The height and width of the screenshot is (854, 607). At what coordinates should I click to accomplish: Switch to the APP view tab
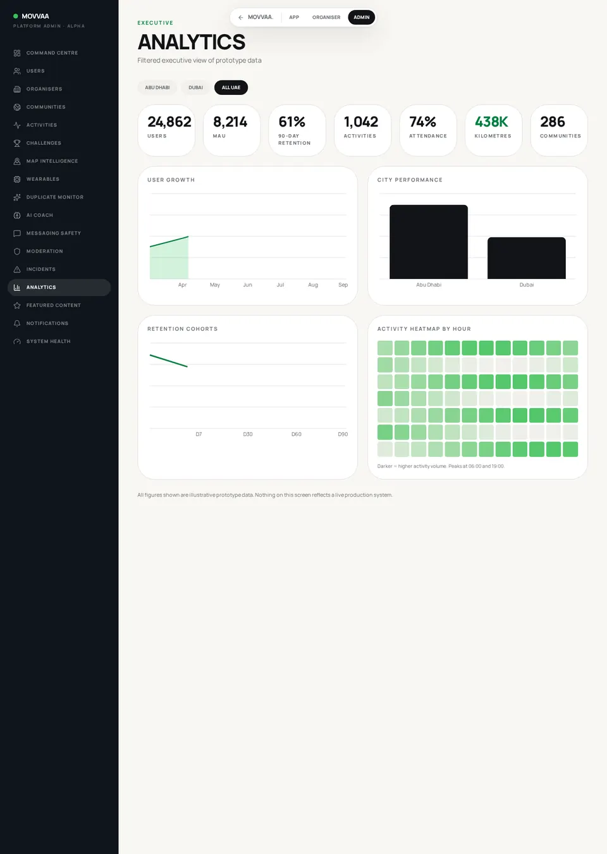pos(294,18)
